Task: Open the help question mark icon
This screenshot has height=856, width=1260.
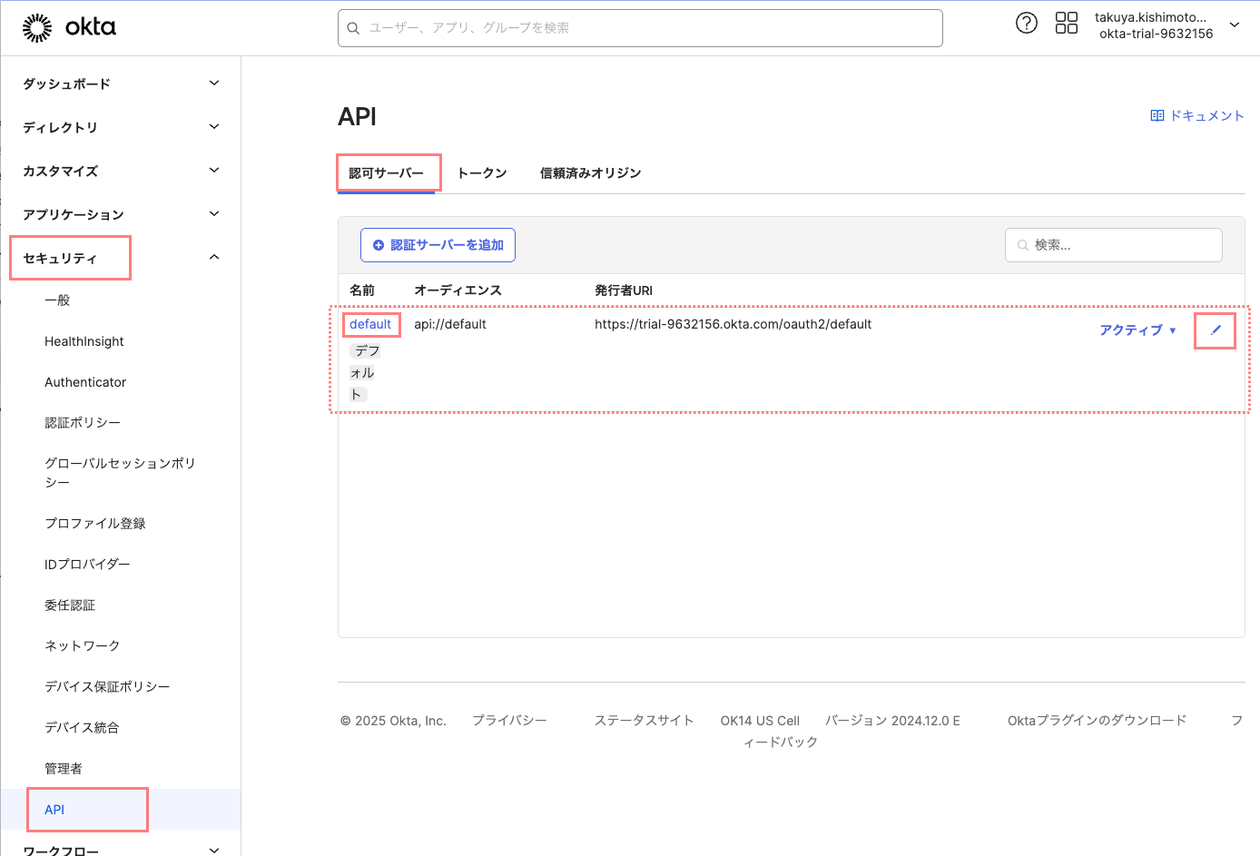Action: tap(1027, 24)
